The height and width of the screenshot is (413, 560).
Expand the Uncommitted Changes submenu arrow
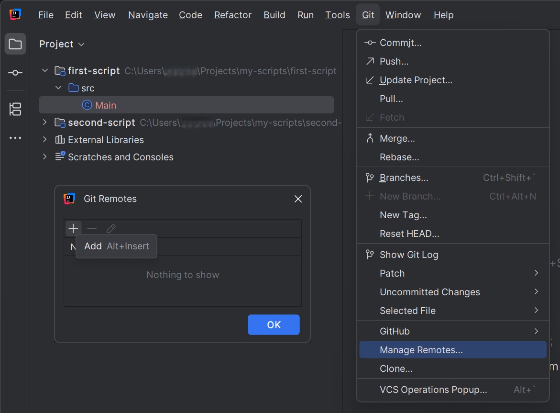[x=536, y=292]
